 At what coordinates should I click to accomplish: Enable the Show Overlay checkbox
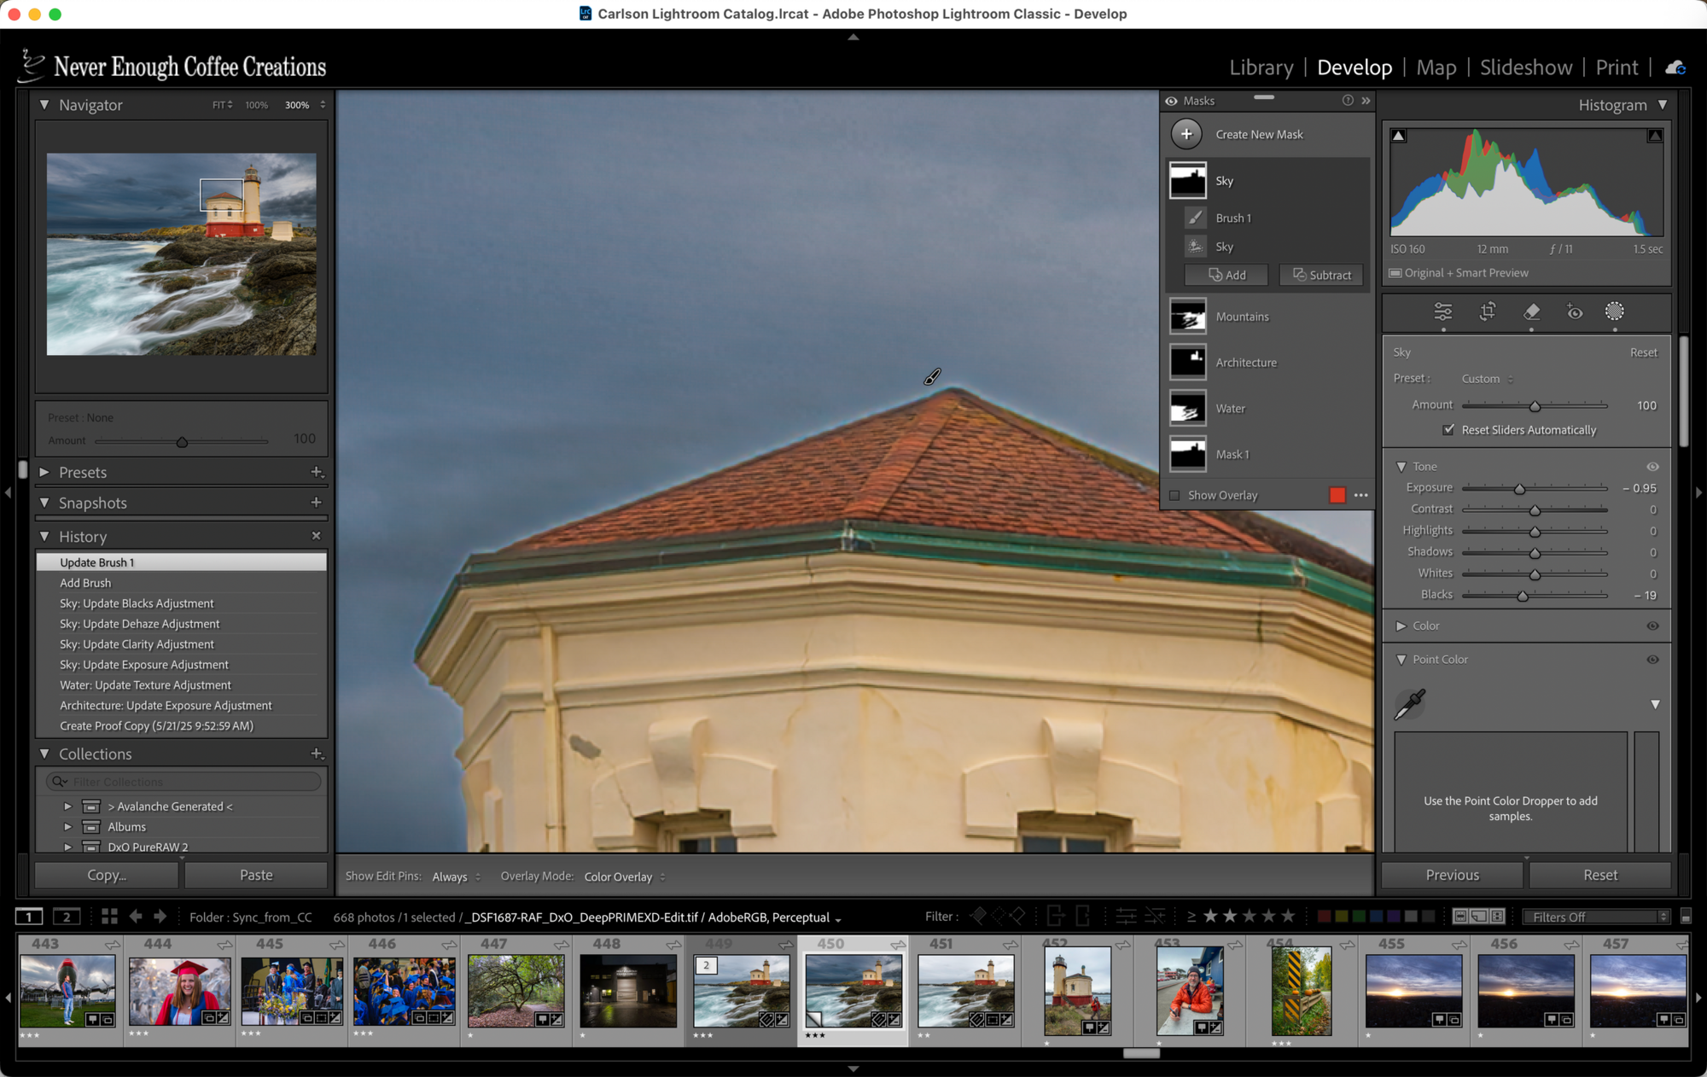1174,495
